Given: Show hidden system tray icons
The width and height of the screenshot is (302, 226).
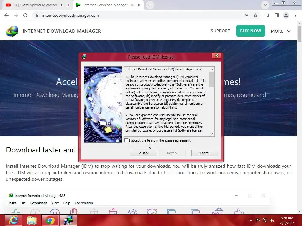Looking at the screenshot, I should (251, 220).
